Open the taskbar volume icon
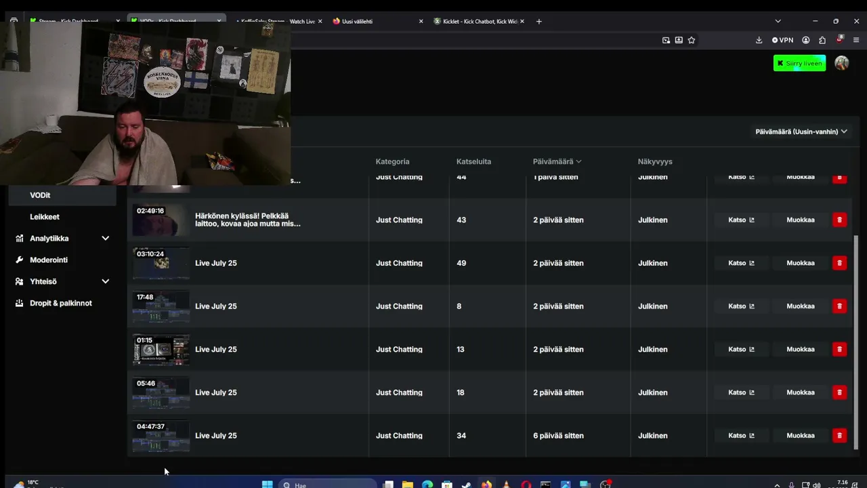Screen dimensions: 867x488 (x=817, y=485)
